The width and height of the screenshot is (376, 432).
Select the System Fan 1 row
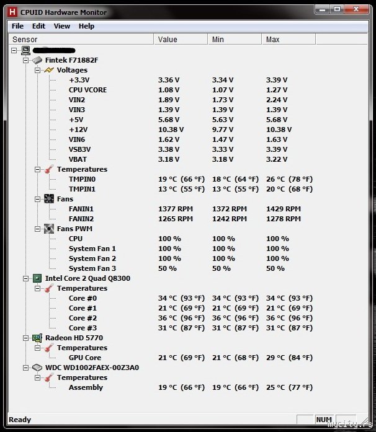point(92,249)
